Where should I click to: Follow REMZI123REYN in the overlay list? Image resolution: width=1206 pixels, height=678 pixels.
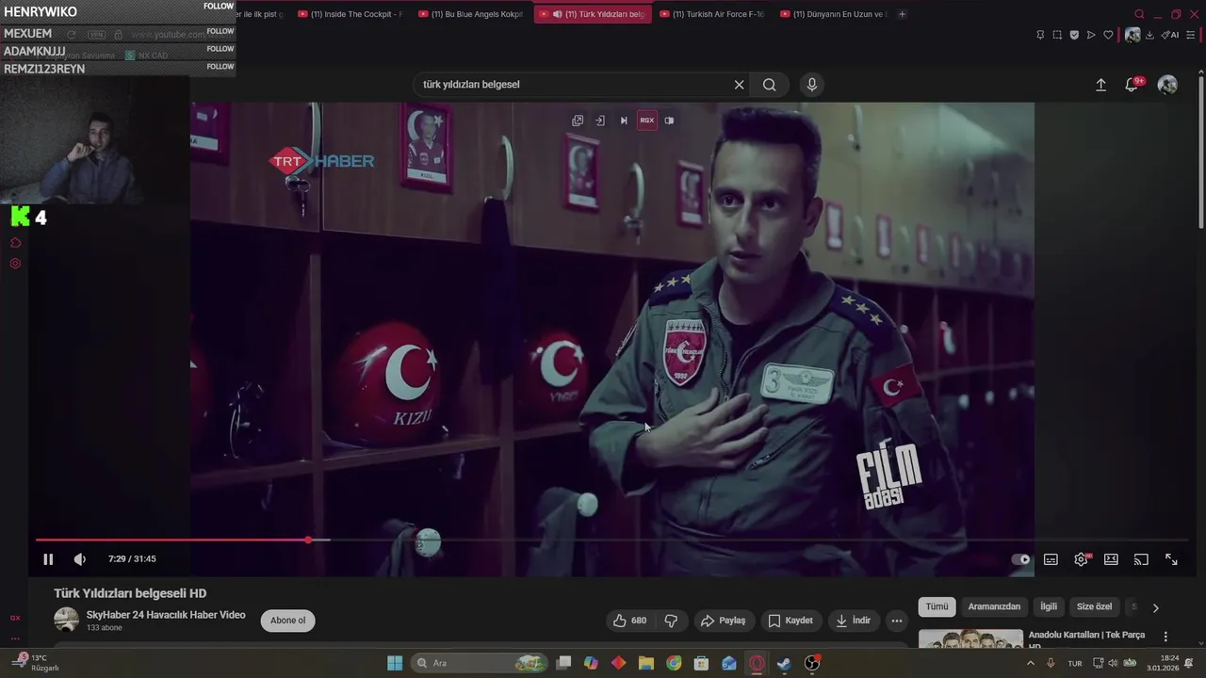coord(220,67)
